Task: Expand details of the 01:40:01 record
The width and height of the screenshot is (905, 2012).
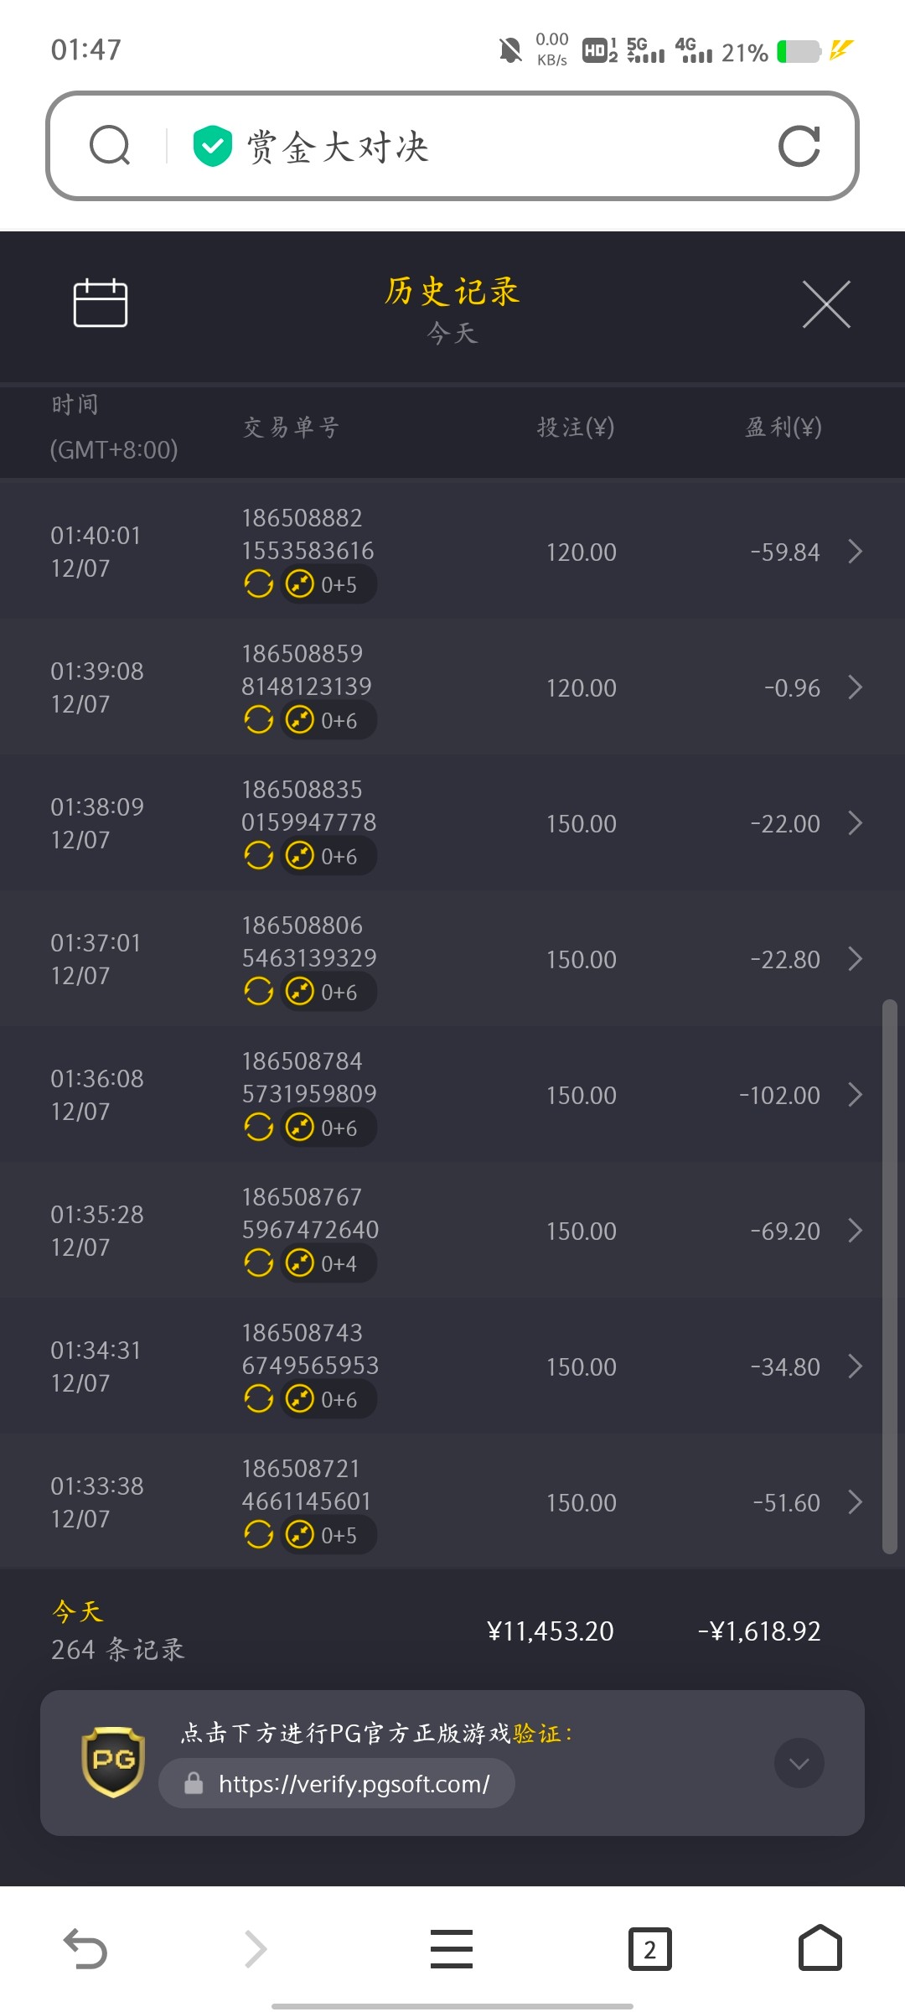Action: click(x=855, y=552)
